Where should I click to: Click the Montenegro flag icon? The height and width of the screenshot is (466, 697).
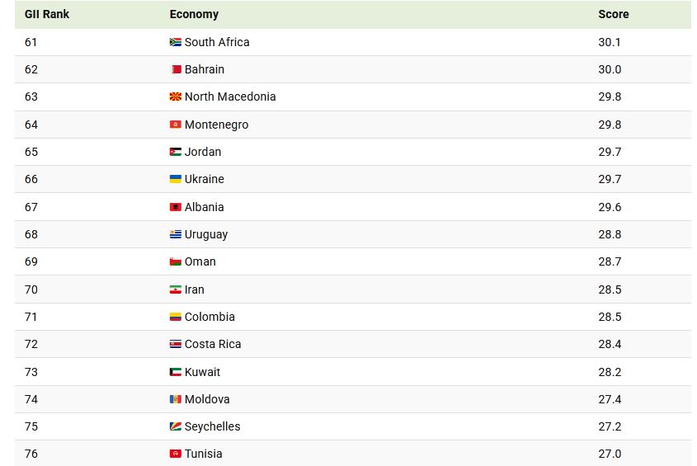(175, 125)
